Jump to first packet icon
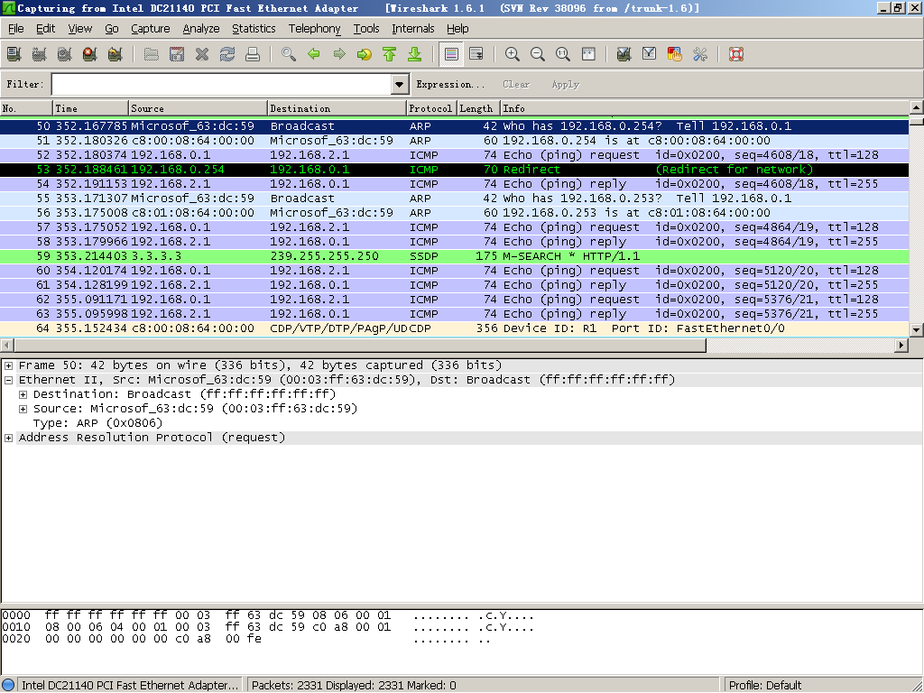The width and height of the screenshot is (924, 693). click(390, 55)
